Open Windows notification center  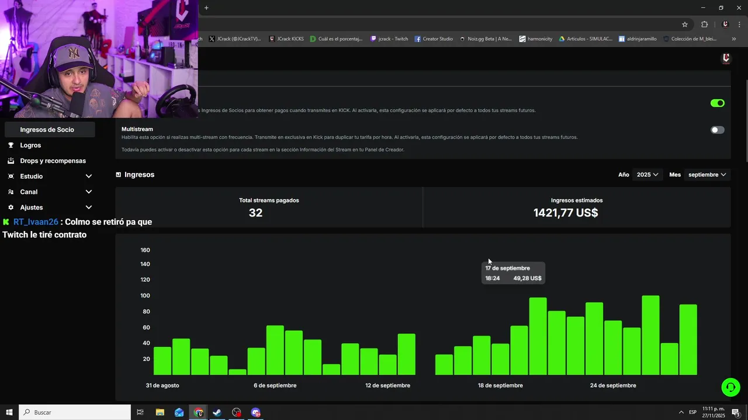(x=736, y=412)
